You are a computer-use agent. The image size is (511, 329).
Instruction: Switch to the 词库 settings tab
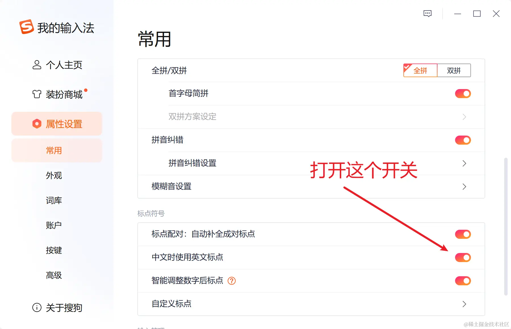54,201
